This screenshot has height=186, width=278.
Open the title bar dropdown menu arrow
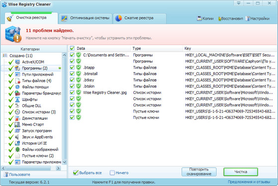click(239, 3)
